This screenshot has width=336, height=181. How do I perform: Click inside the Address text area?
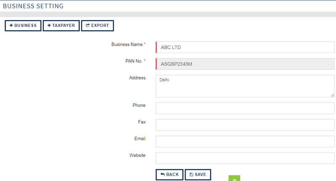coord(245,86)
